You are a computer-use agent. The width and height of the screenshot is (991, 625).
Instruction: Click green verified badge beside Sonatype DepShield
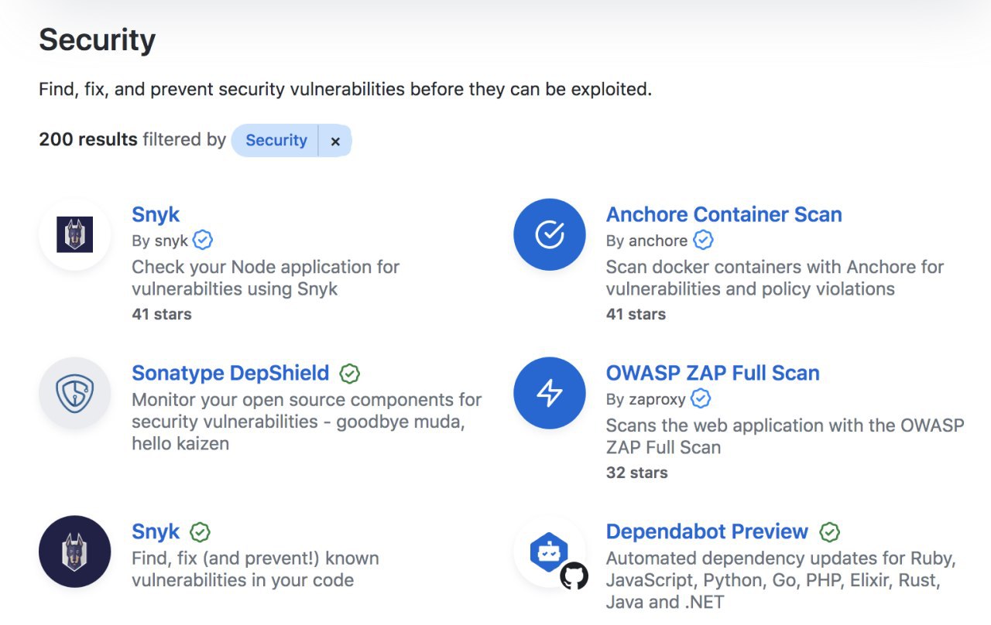[350, 374]
